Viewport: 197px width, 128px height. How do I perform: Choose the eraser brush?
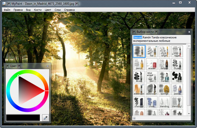(x=152, y=64)
